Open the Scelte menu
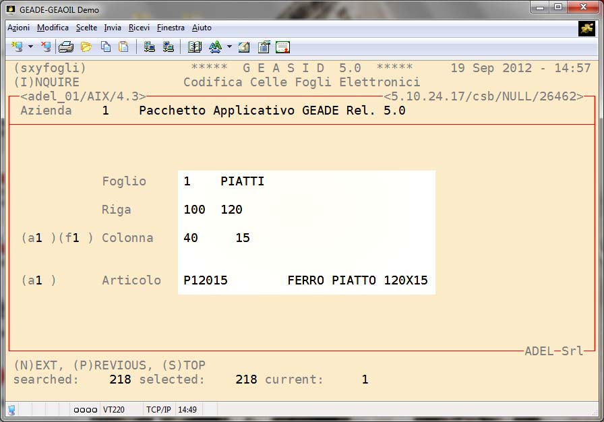This screenshot has height=422, width=604. [x=86, y=28]
